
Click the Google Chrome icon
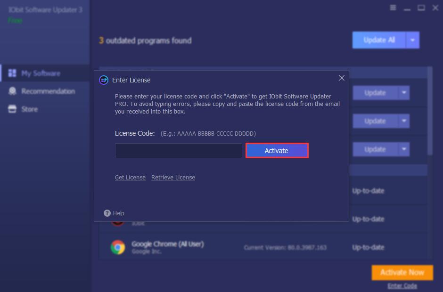point(118,247)
